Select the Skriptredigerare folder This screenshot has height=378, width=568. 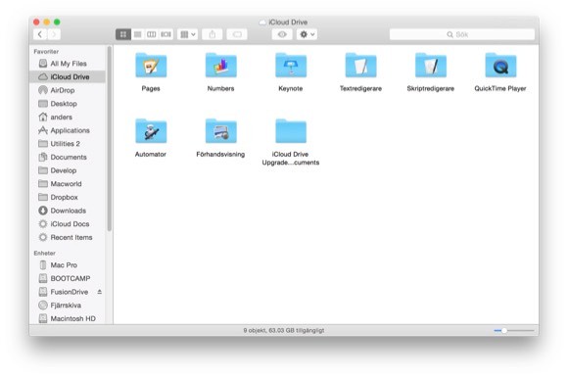coord(430,66)
